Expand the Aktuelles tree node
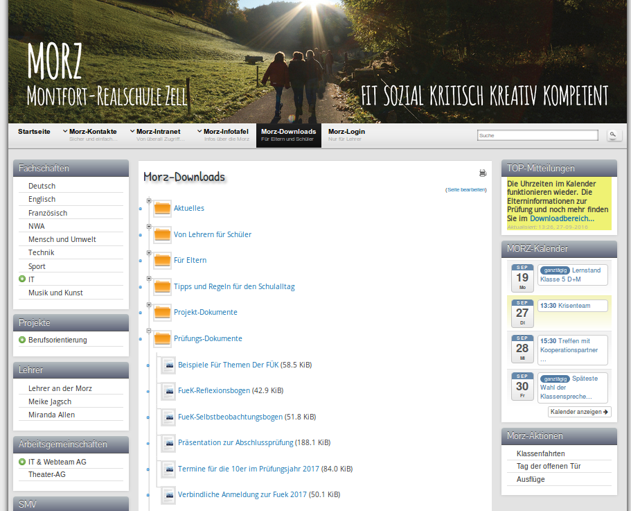The width and height of the screenshot is (631, 511). (149, 200)
